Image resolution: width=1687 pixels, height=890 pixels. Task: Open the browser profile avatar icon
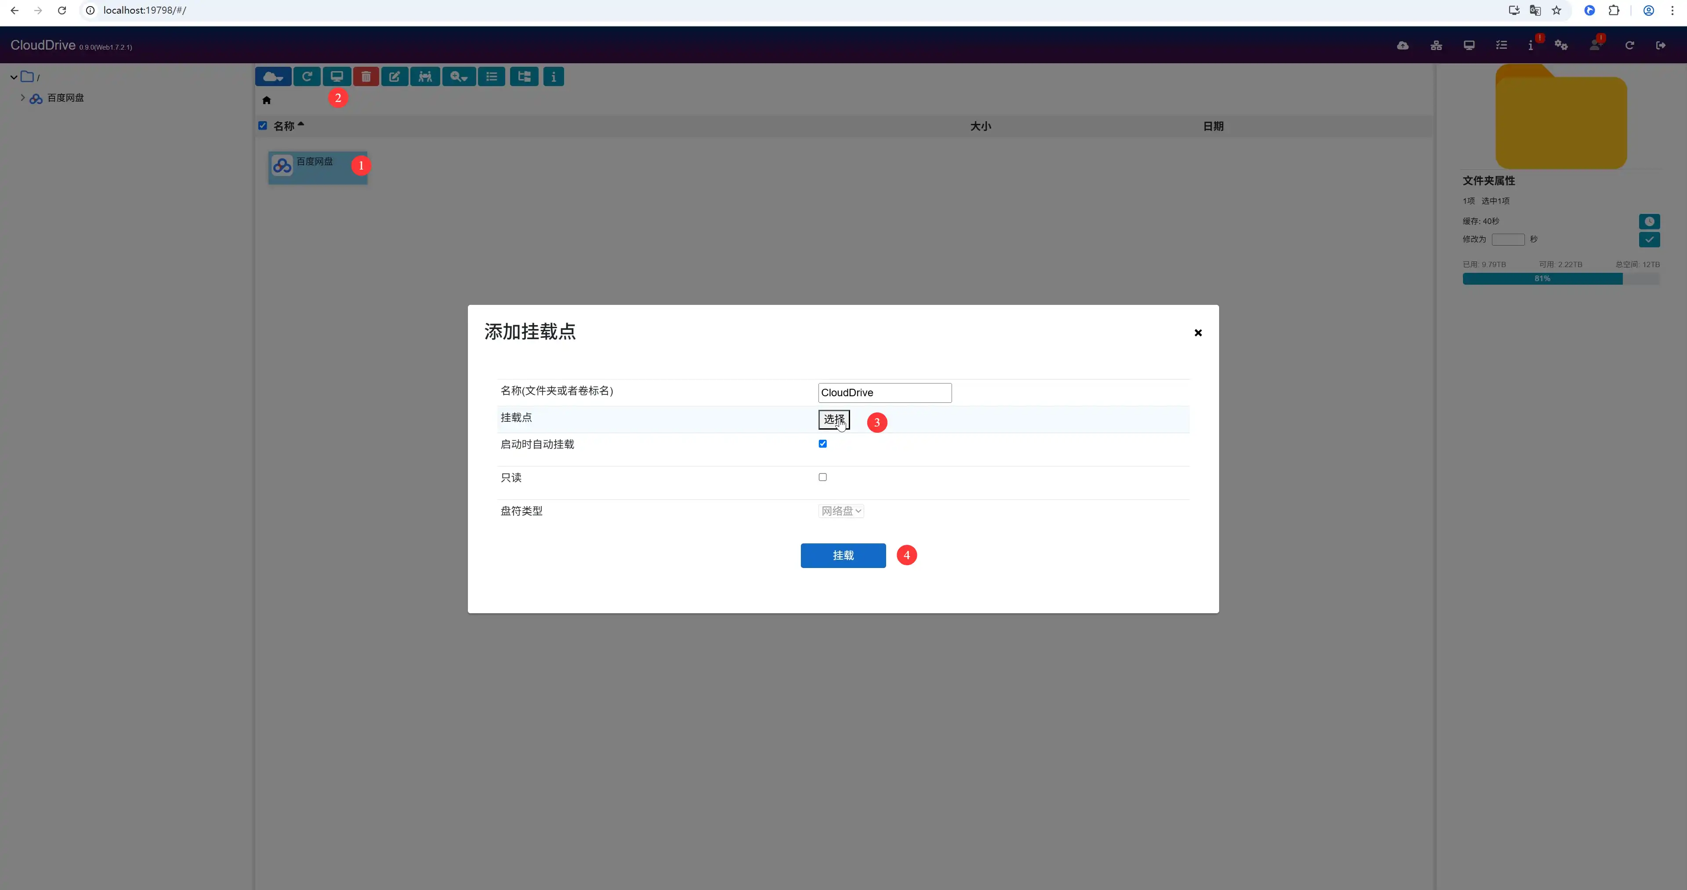coord(1649,11)
